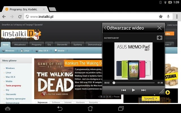This screenshot has width=181, height=113.
Task: Click the video progress slider knob
Action: click(114, 83)
